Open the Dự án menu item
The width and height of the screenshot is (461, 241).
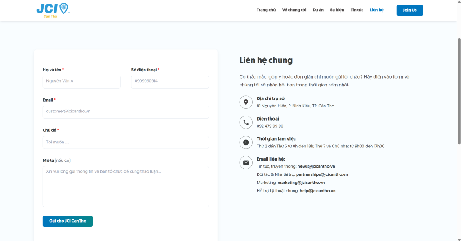(x=318, y=10)
